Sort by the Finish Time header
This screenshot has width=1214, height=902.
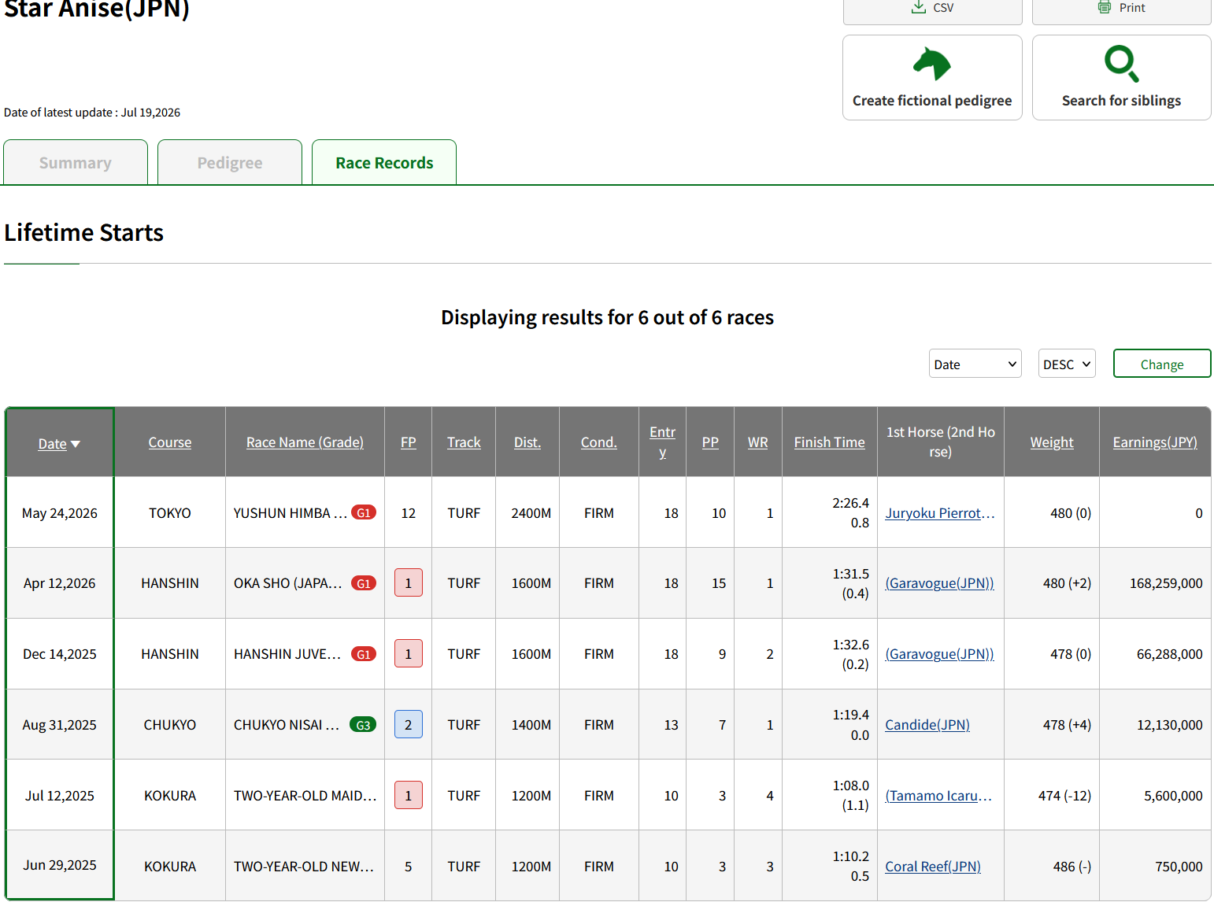(x=829, y=442)
